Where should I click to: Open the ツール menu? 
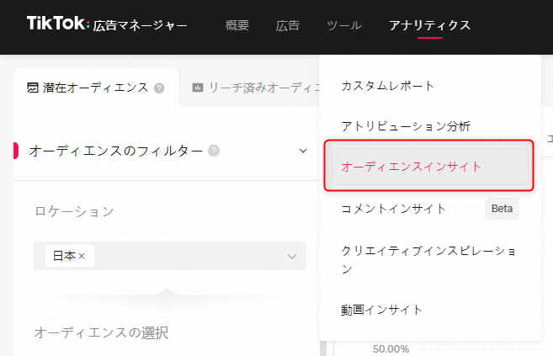(343, 25)
